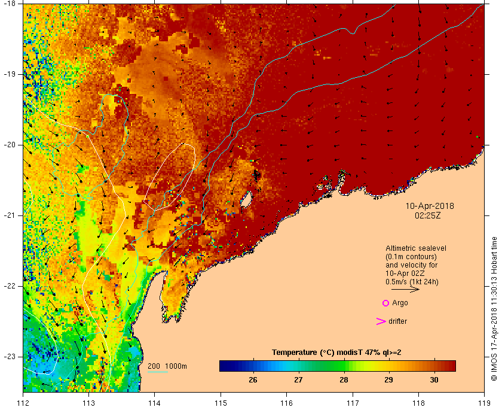Click the latitude axis label -23

coord(10,356)
